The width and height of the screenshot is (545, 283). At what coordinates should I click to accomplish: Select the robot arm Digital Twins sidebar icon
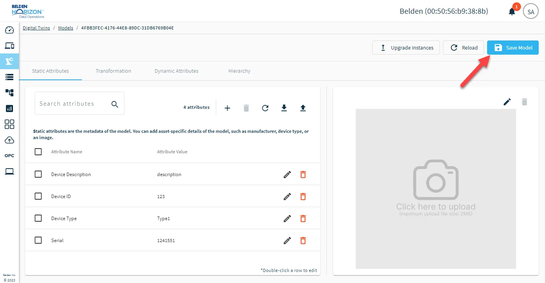[x=9, y=61]
